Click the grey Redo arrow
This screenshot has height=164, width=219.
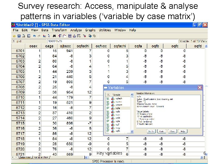pos(39,36)
